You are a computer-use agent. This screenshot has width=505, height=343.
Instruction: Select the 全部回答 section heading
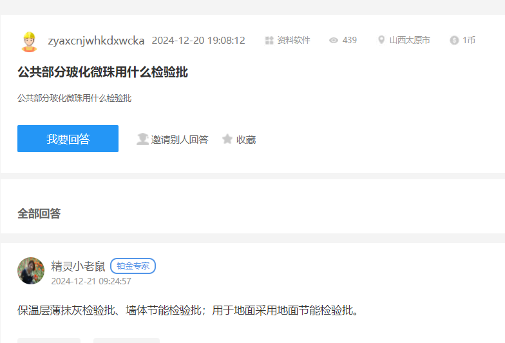(x=39, y=213)
